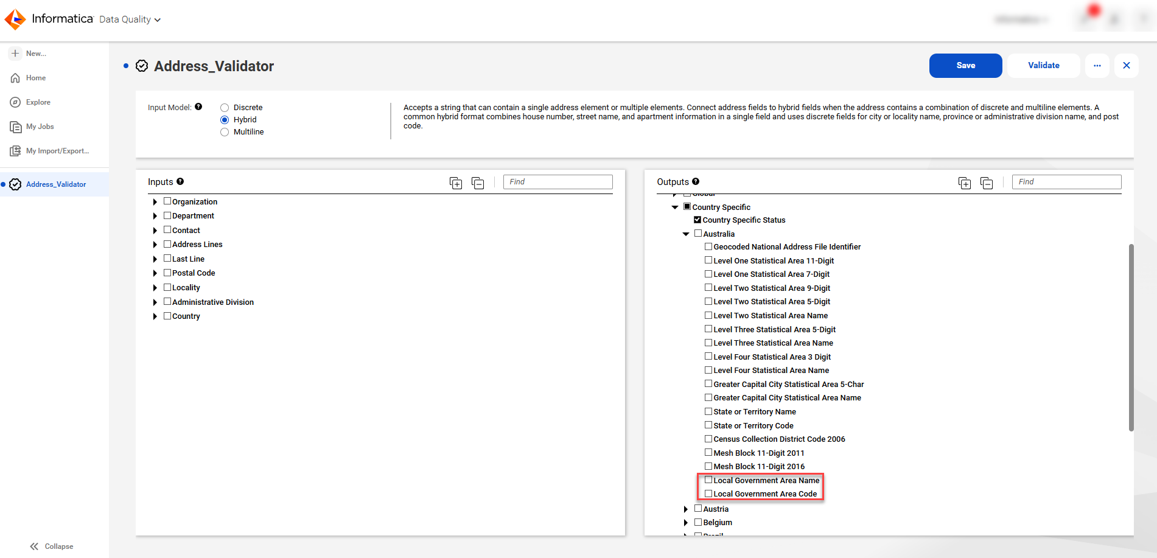Viewport: 1157px width, 558px height.
Task: Check State or Territory Name checkbox
Action: (x=708, y=411)
